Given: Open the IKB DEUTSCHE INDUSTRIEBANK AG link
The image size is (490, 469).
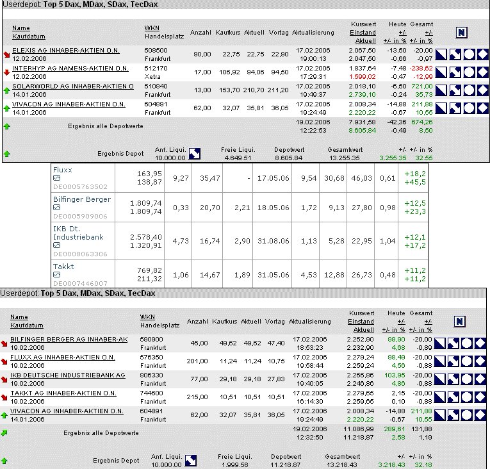Looking at the screenshot, I should click(x=68, y=375).
